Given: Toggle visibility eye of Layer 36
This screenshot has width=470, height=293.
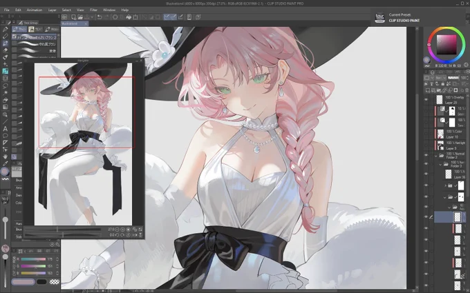Looking at the screenshot, I should [x=426, y=174].
